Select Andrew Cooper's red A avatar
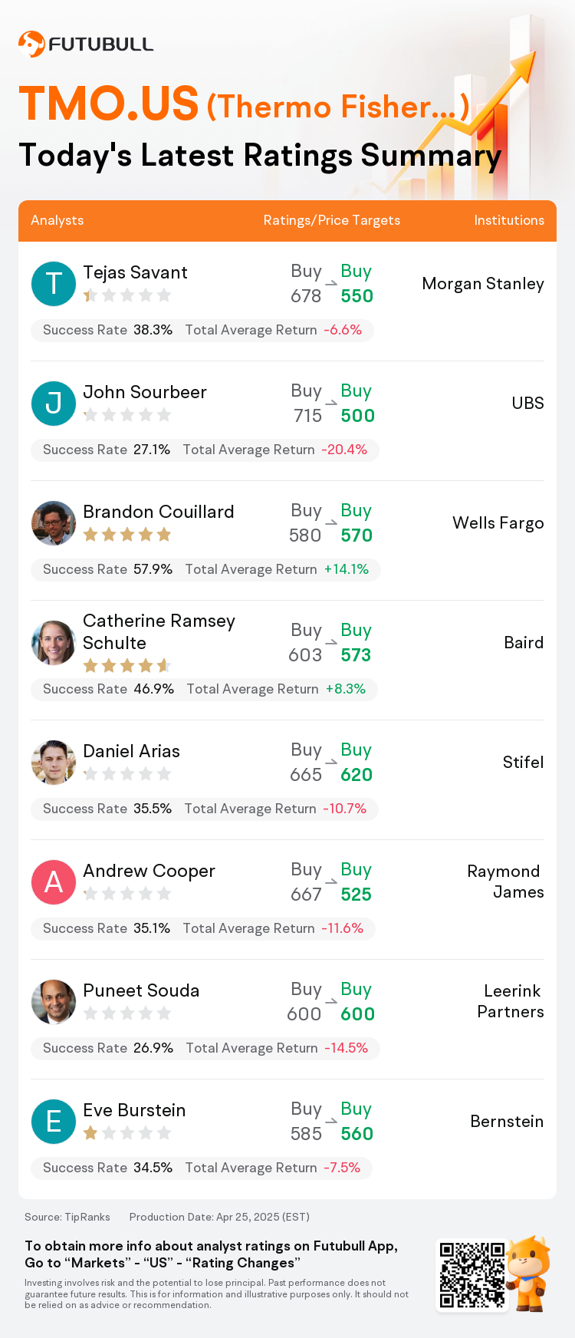575x1338 pixels. (54, 882)
